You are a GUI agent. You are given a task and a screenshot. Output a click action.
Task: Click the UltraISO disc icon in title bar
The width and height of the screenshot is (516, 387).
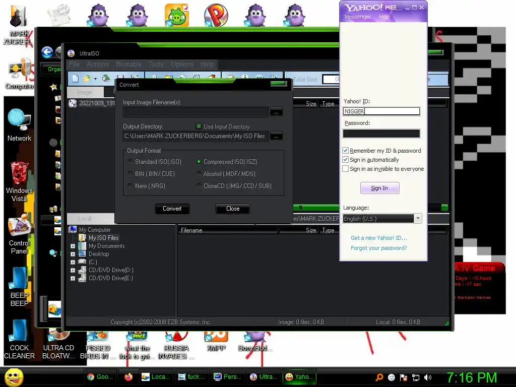[71, 53]
